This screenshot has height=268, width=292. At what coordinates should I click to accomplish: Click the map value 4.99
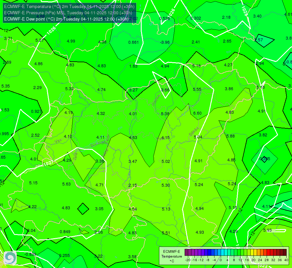tap(71, 41)
